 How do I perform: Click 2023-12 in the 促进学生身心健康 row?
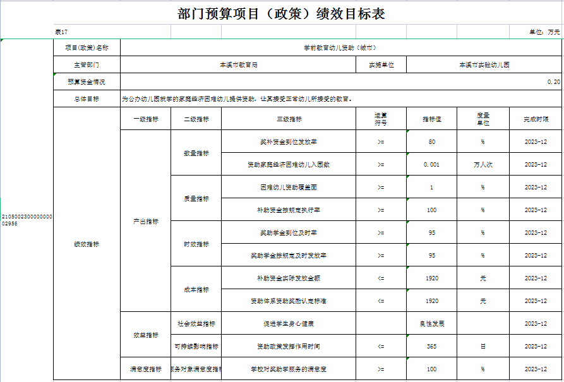click(536, 323)
